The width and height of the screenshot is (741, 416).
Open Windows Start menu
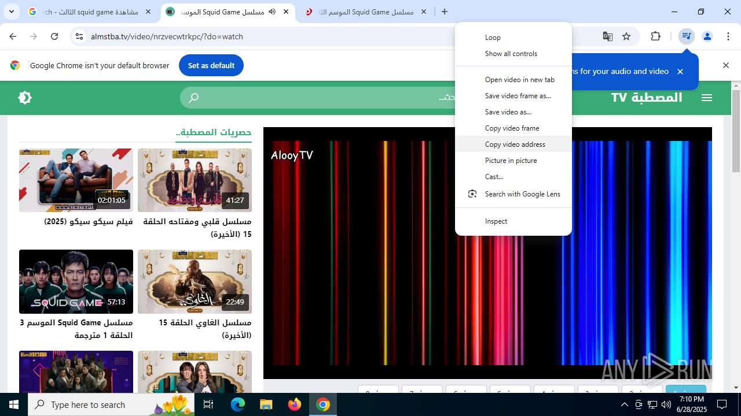click(14, 404)
